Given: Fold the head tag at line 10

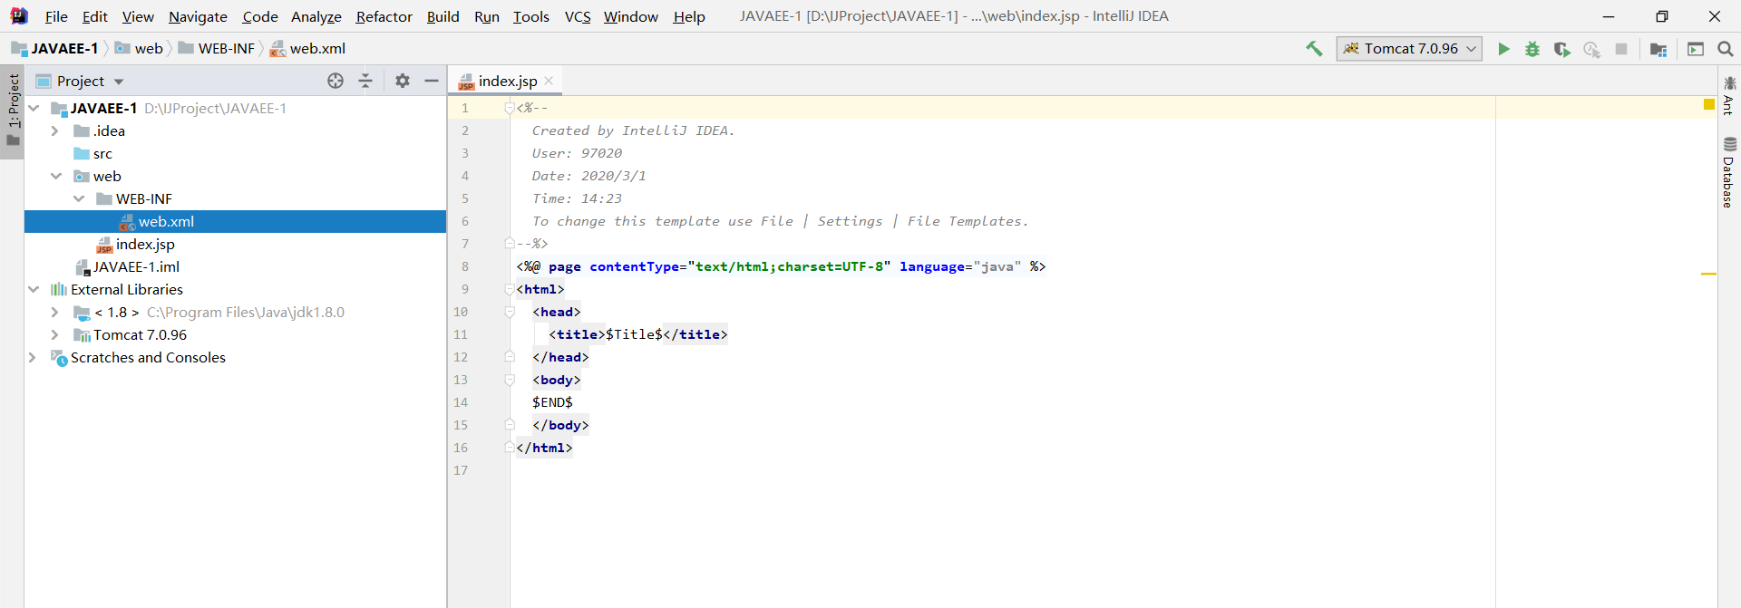Looking at the screenshot, I should [x=510, y=312].
